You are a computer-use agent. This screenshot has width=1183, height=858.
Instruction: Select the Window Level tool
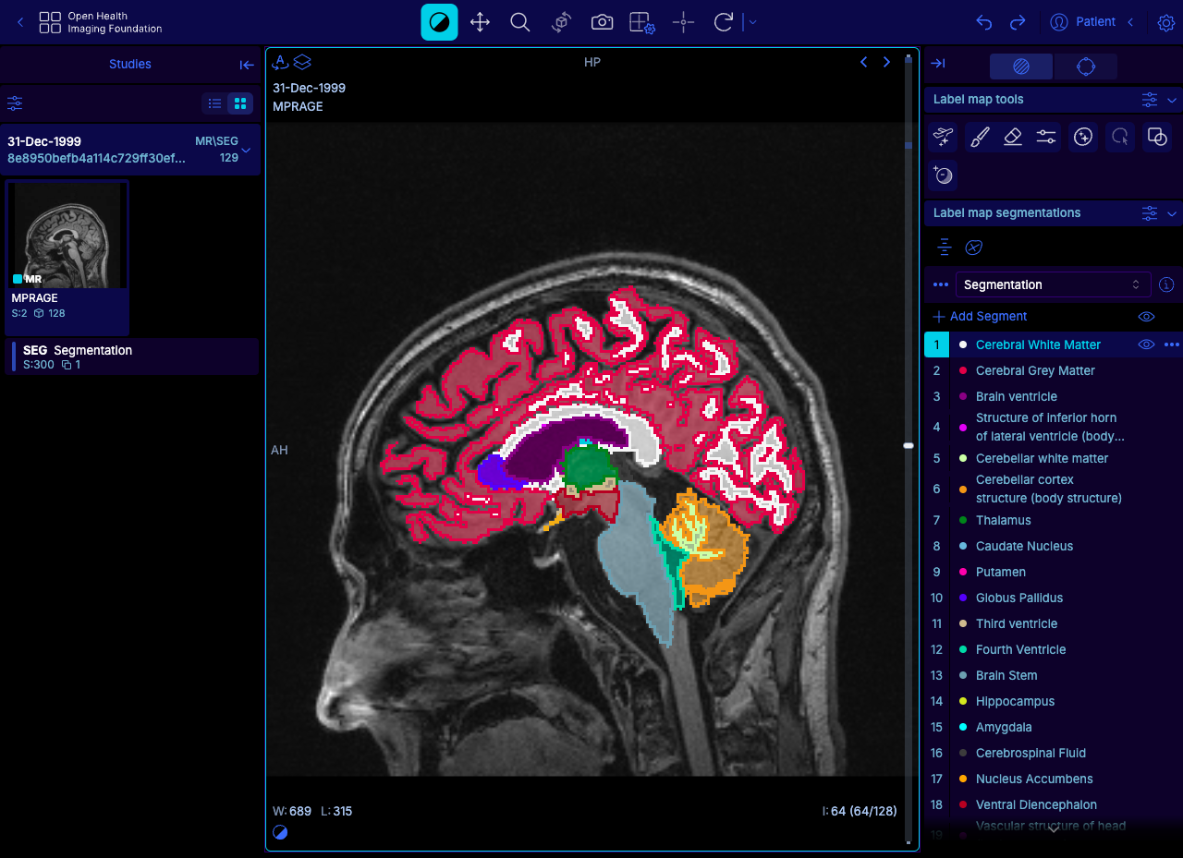[x=439, y=22]
